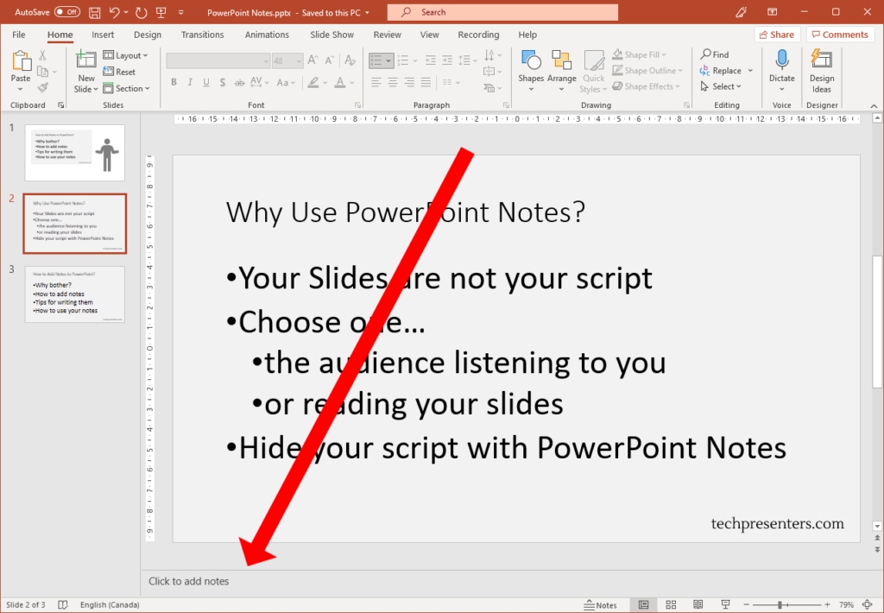Increase the font size
The height and width of the screenshot is (613, 884).
[313, 60]
